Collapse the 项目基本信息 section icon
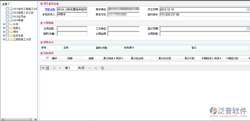 pos(42,4)
